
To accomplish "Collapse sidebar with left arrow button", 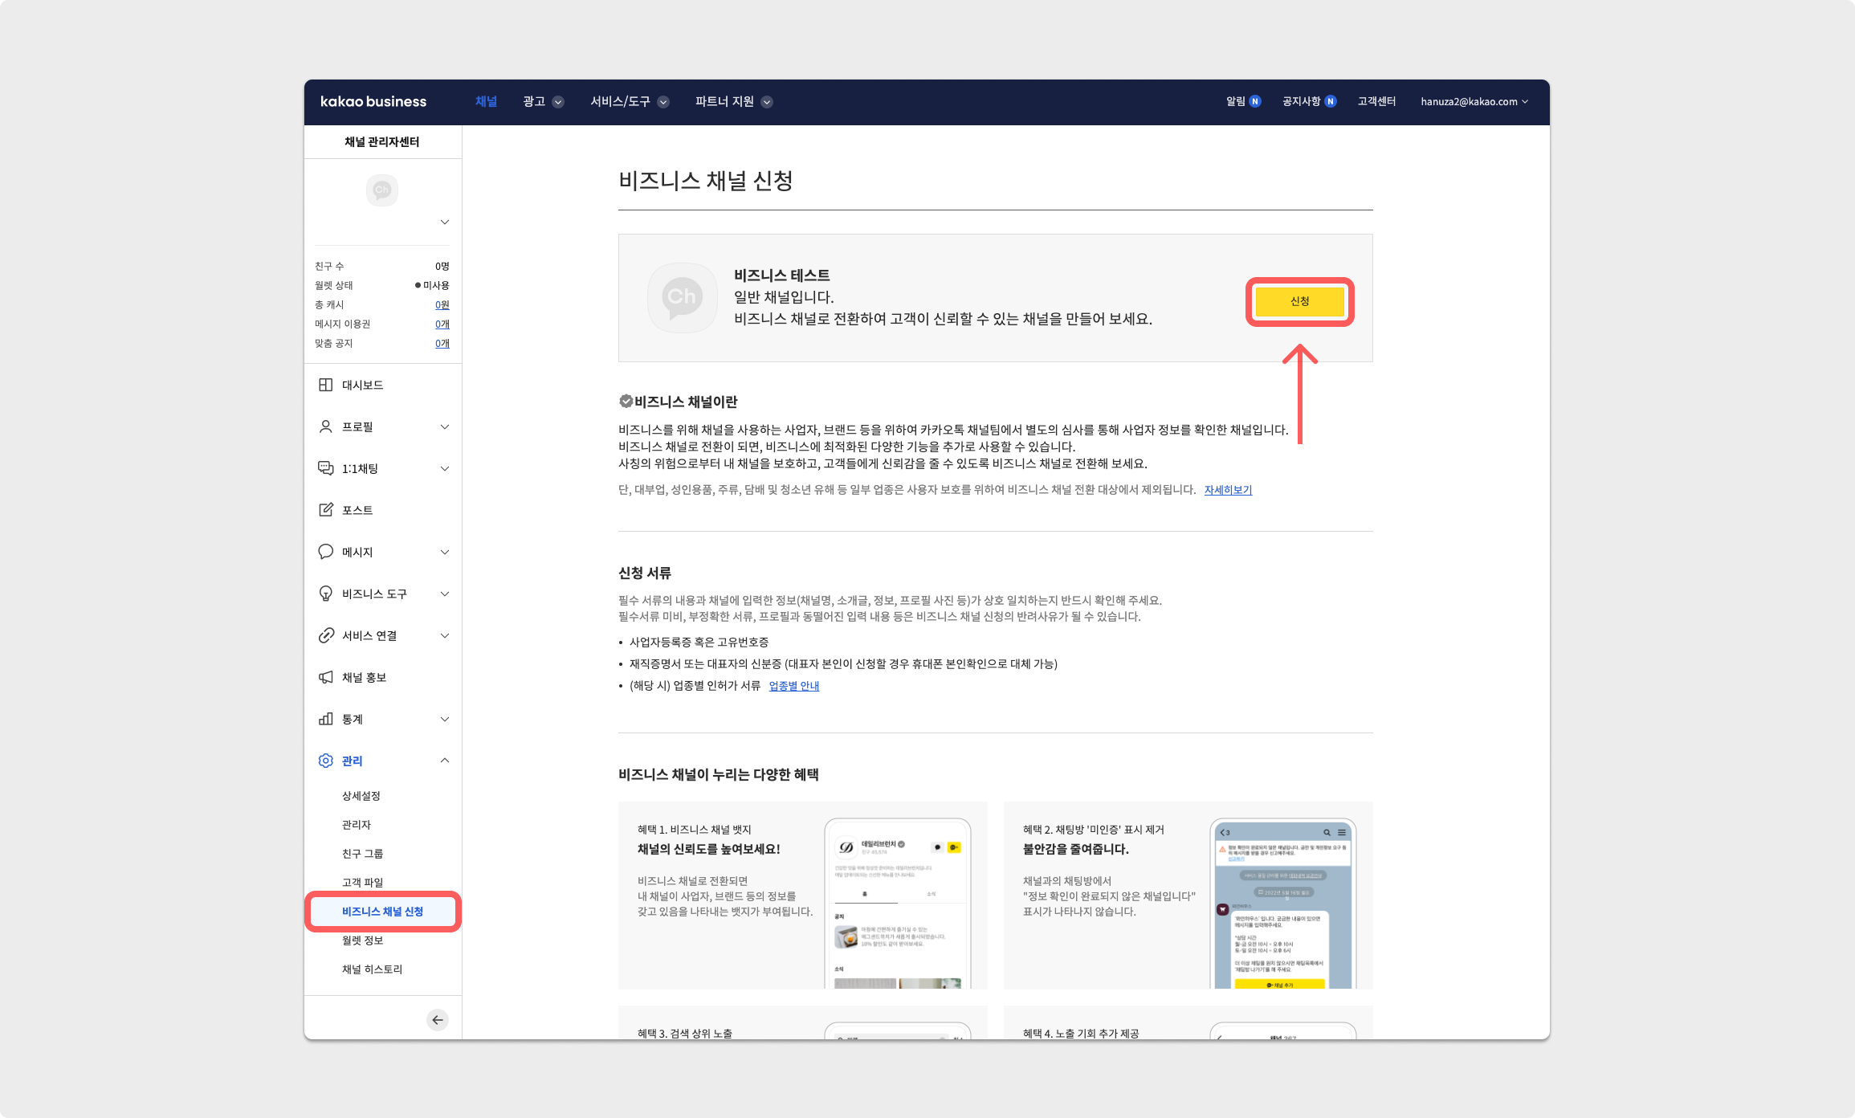I will 437,1020.
